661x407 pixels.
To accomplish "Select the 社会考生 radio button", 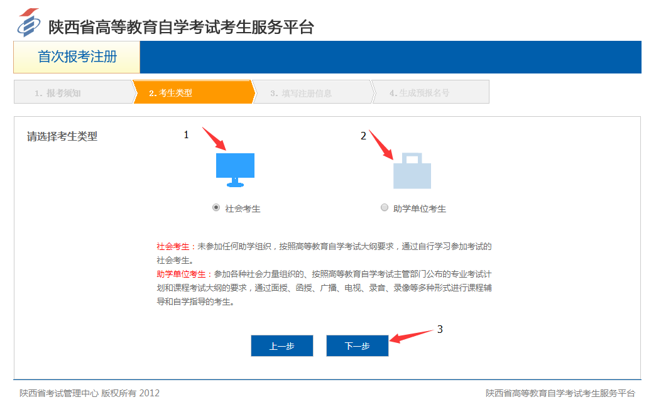I will [x=216, y=208].
